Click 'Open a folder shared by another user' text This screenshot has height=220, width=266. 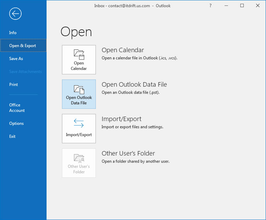pos(136,161)
